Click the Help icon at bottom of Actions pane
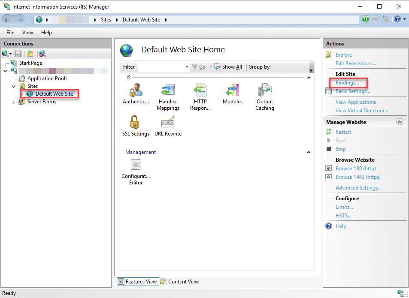The image size is (409, 298). pos(329,226)
